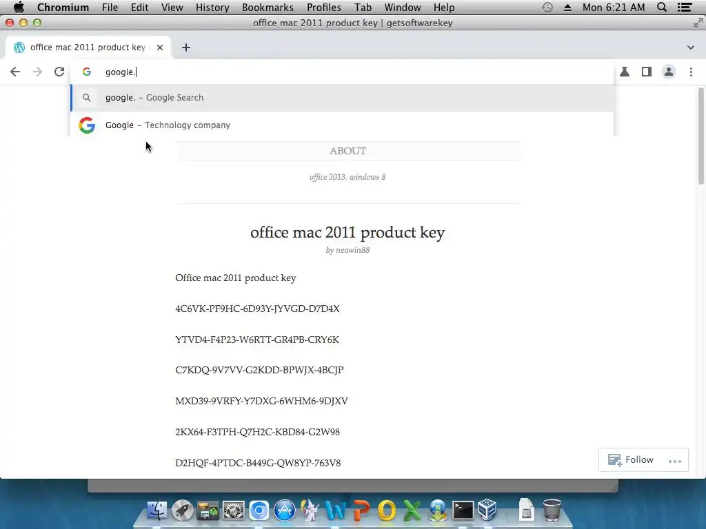Click the tagline 'office 2013. windows 8'
This screenshot has height=529, width=706.
pyautogui.click(x=347, y=177)
